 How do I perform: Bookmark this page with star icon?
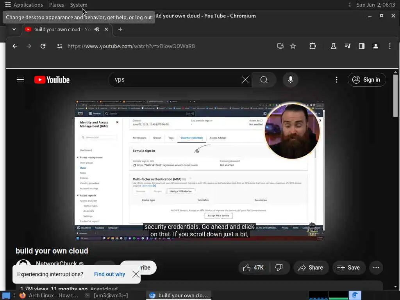(293, 46)
